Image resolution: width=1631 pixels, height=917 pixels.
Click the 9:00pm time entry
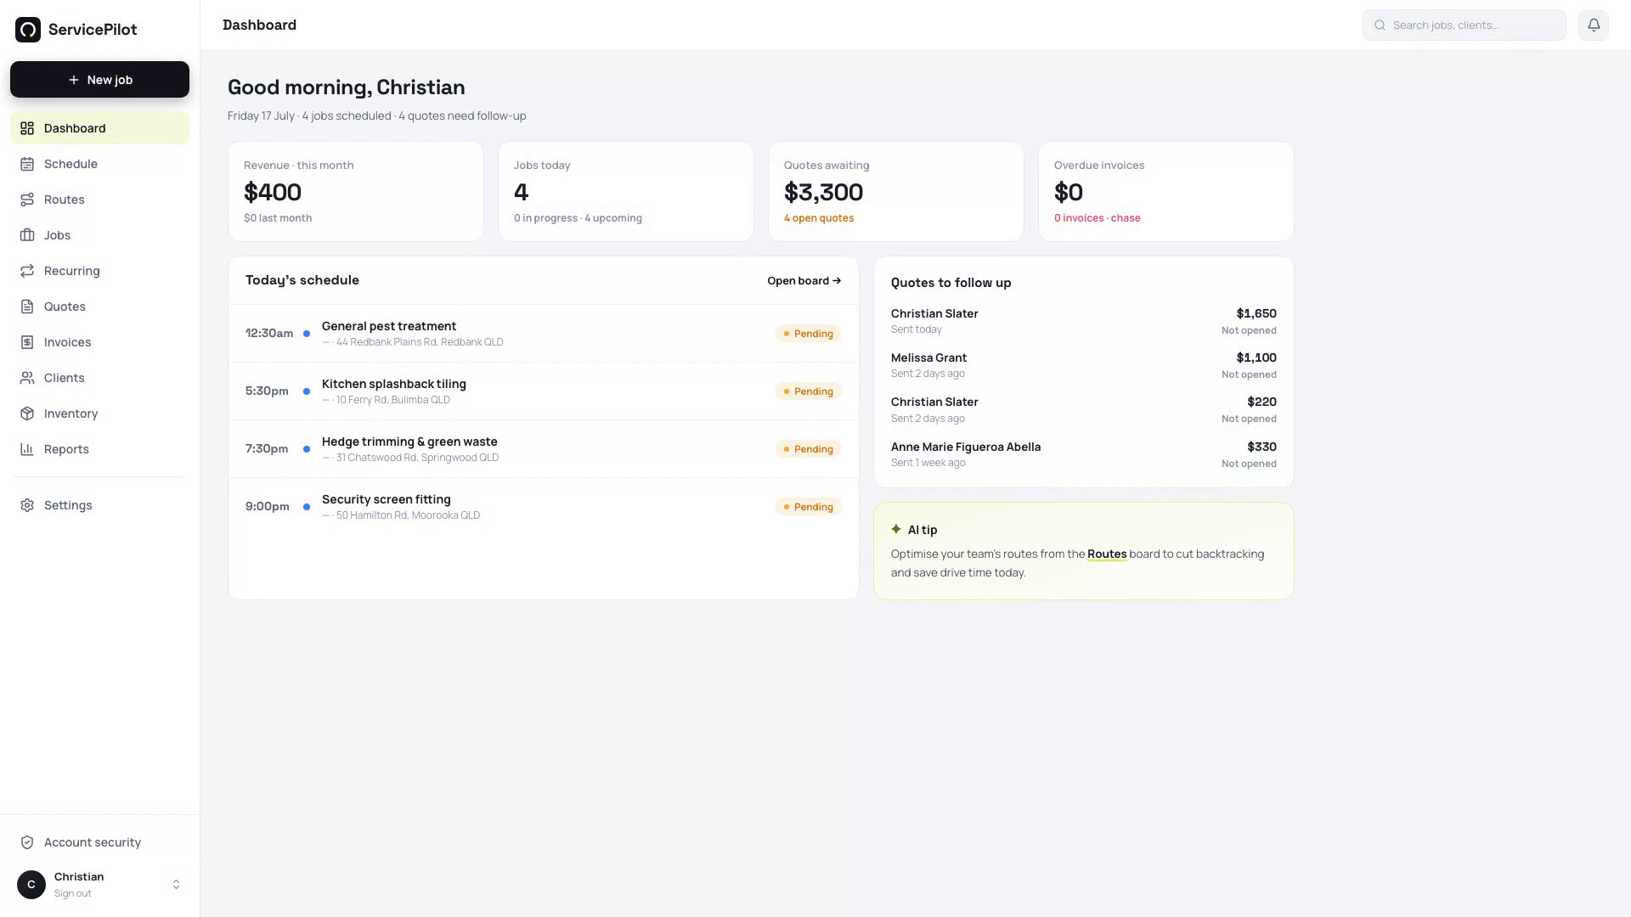pos(268,507)
